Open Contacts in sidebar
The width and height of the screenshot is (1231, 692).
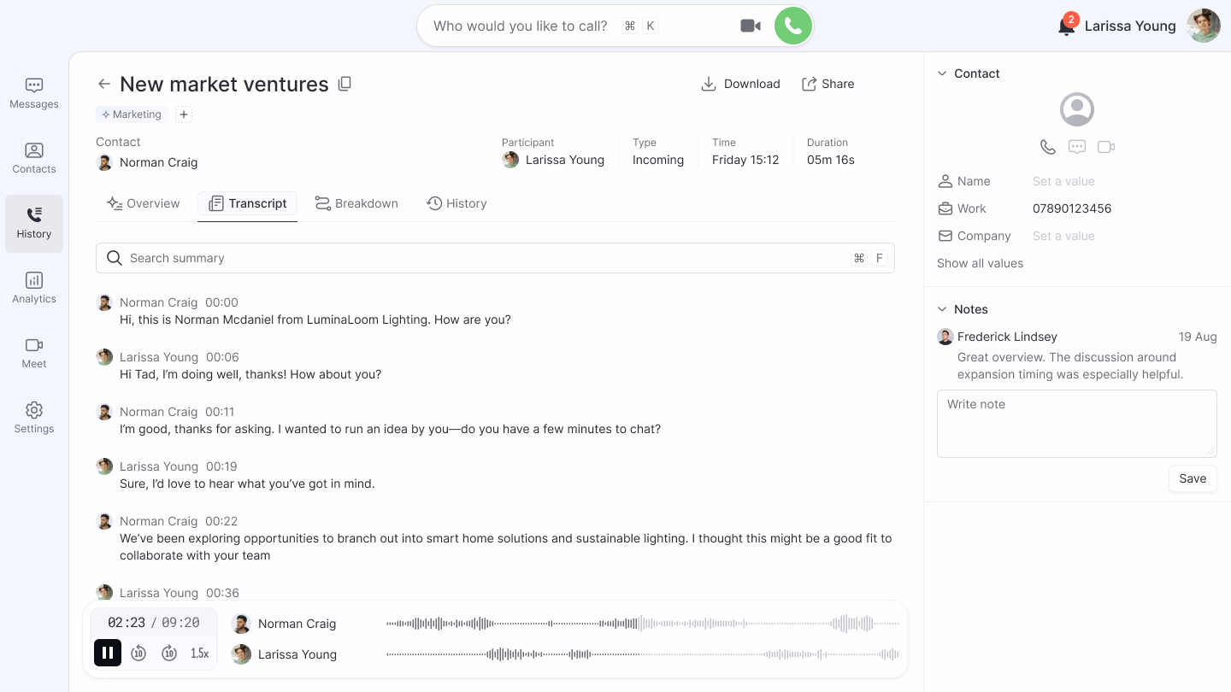[34, 159]
